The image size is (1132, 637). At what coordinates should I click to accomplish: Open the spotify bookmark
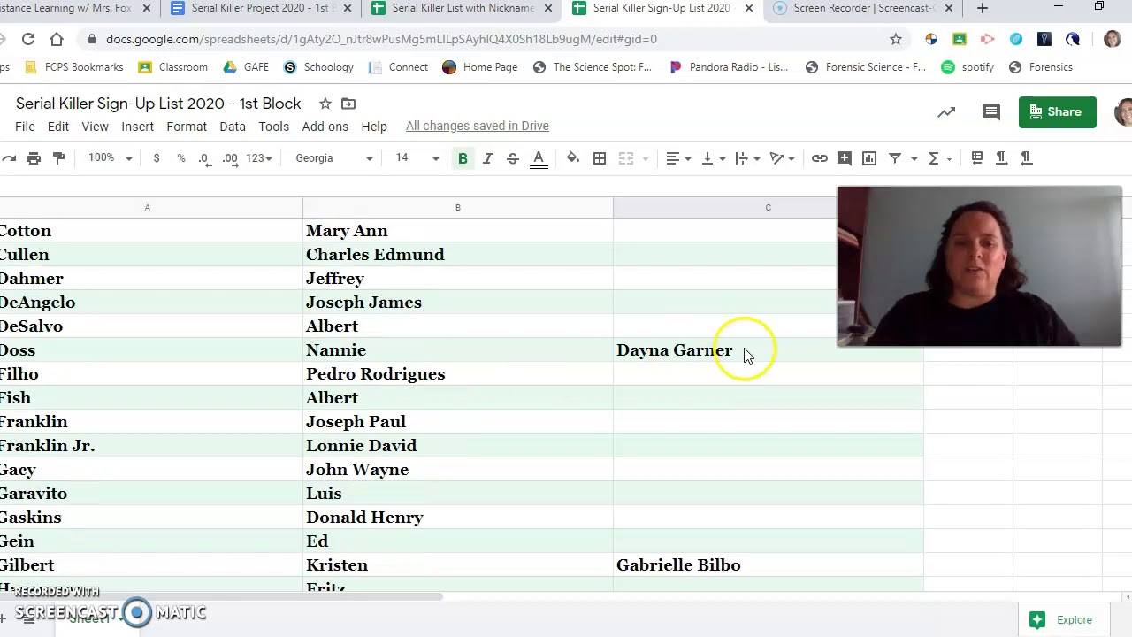[968, 67]
